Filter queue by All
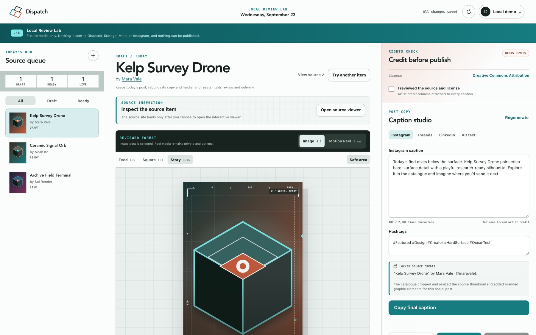The width and height of the screenshot is (536, 335). 20,101
